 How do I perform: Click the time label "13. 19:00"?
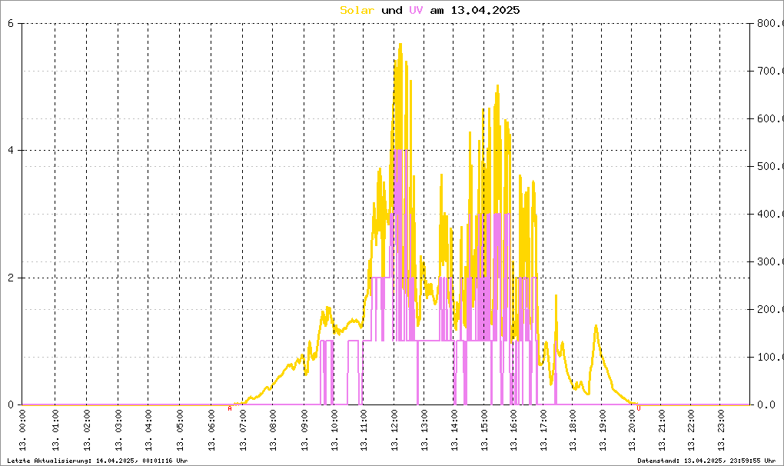point(603,431)
